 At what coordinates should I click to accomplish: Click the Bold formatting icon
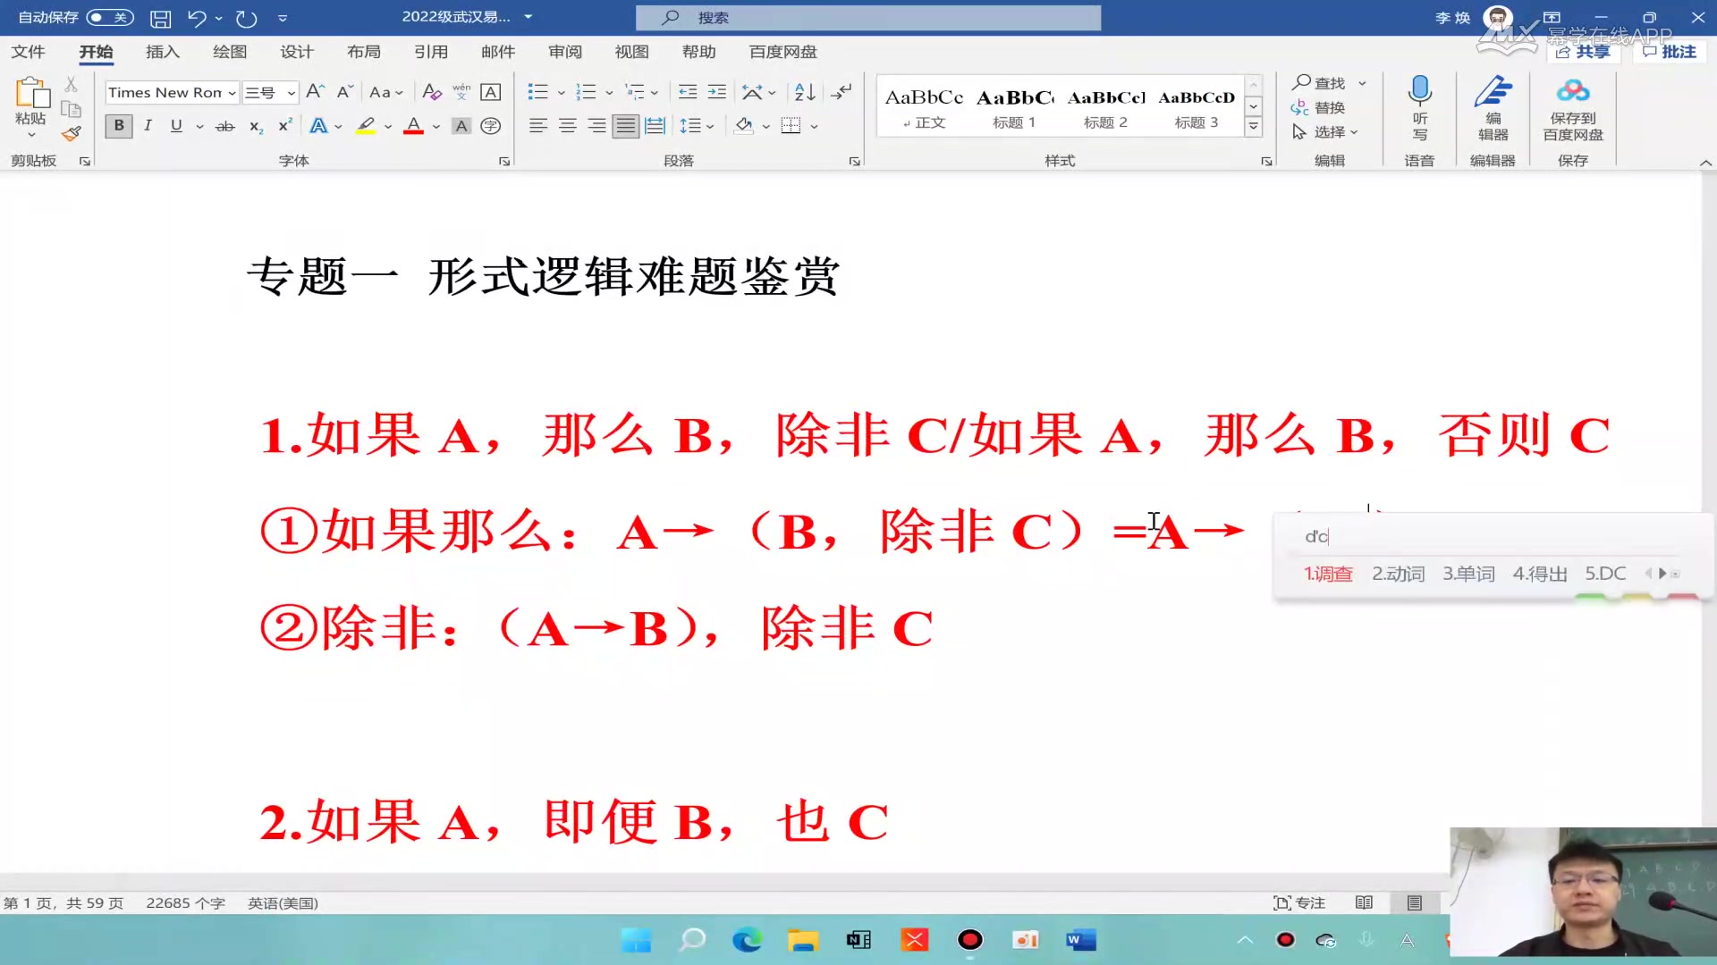pyautogui.click(x=117, y=125)
